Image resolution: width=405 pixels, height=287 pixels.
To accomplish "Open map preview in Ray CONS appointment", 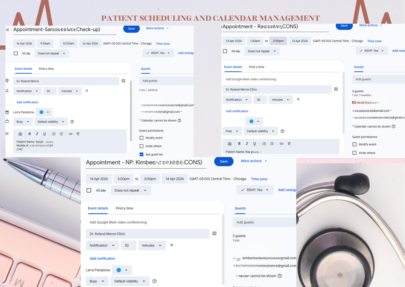I will click(x=336, y=89).
